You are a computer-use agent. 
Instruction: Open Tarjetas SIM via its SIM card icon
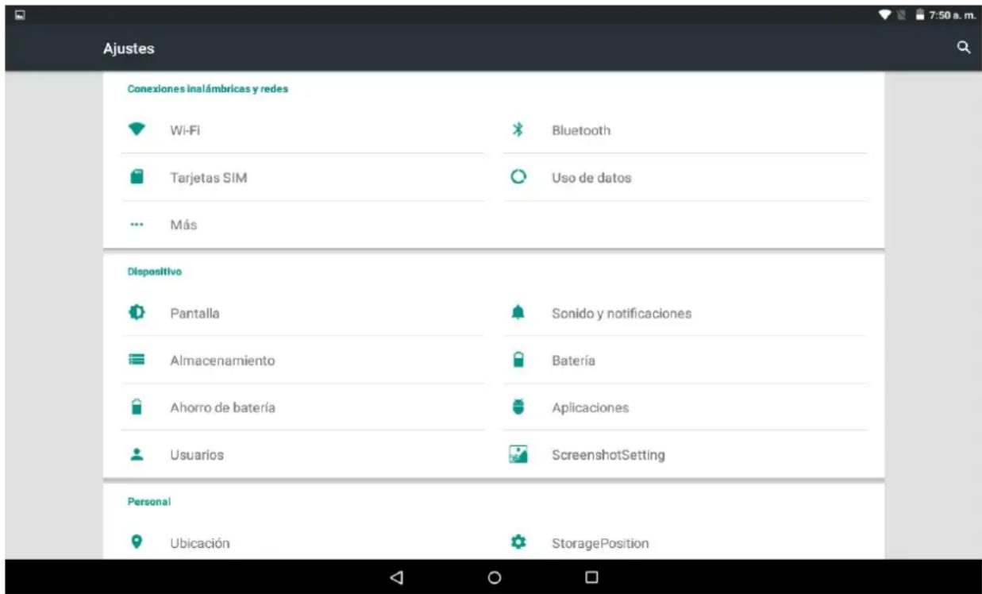pyautogui.click(x=137, y=178)
